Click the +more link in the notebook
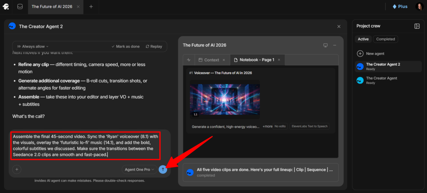 point(267,126)
